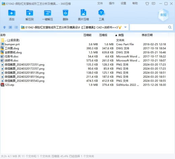Click the 说明书.doc Word icon
Screen dimensions: 175x159
pos(2,60)
